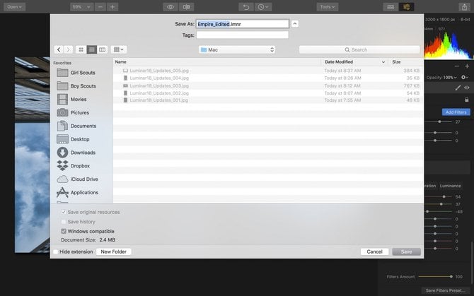Toggle Hide extension checkbox
474x296 pixels.
(x=56, y=251)
